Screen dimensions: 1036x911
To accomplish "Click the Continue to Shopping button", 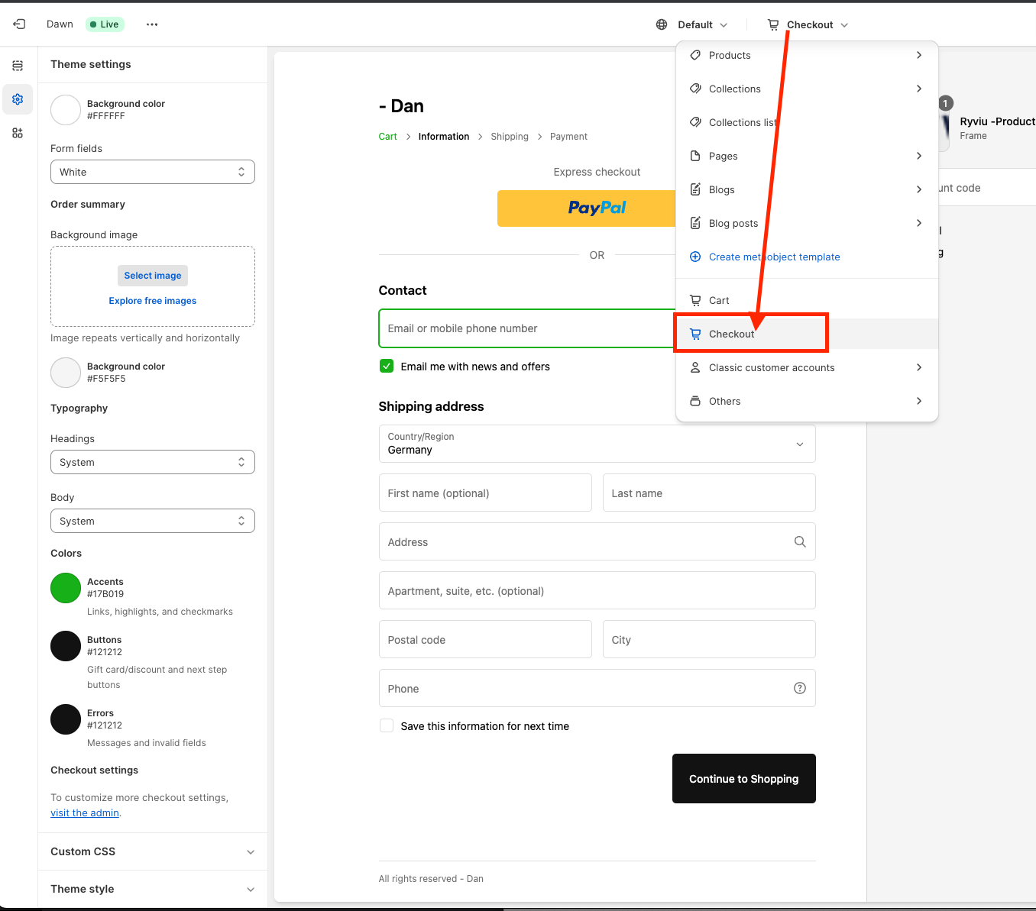I will click(744, 778).
